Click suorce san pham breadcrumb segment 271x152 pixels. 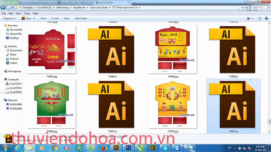tap(99, 7)
